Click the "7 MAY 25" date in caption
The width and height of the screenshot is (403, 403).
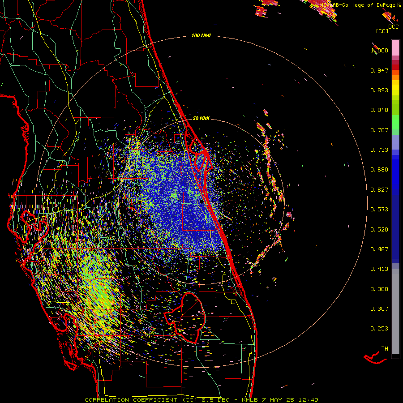[279, 400]
